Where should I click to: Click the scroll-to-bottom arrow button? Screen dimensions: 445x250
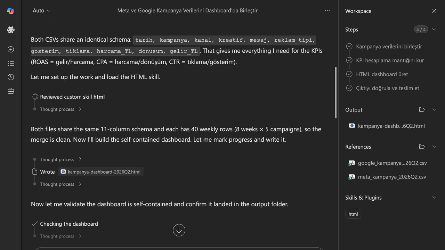(x=179, y=230)
